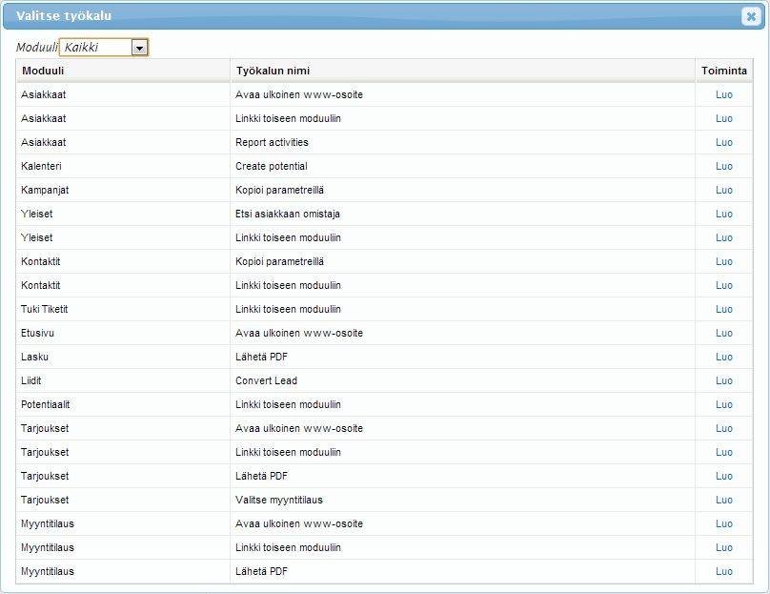Image resolution: width=770 pixels, height=594 pixels.
Task: Create the Liidit Convert Lead tool
Action: point(723,380)
